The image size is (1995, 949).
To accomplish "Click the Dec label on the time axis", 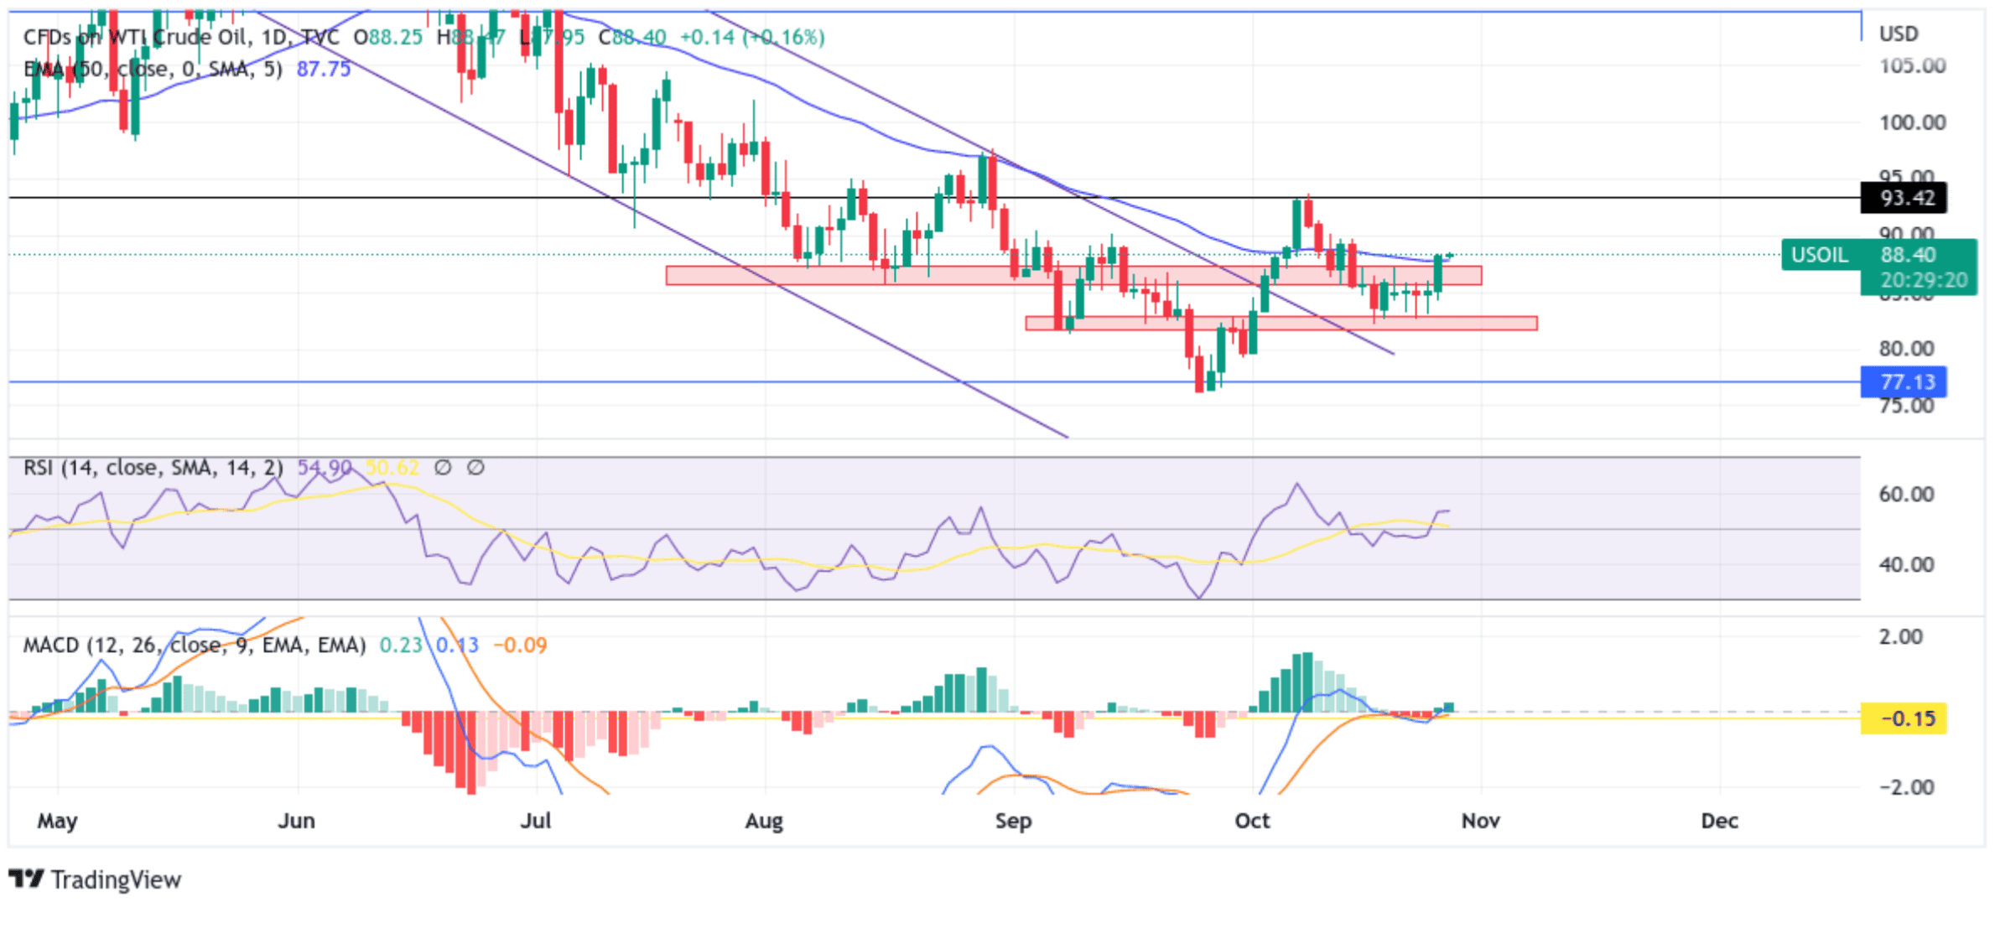I will coord(1719,821).
